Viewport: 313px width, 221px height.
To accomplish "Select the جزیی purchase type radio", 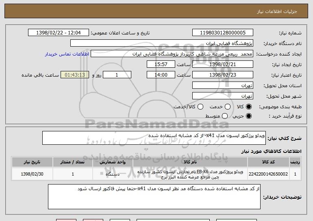I will coord(249,116).
